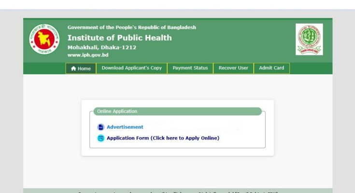Click Application Form to apply online
Viewport: 355px width, 193px height.
[163, 138]
